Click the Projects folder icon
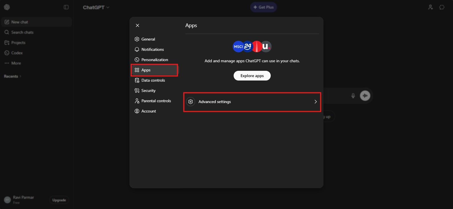The height and width of the screenshot is (209, 453). tap(7, 43)
